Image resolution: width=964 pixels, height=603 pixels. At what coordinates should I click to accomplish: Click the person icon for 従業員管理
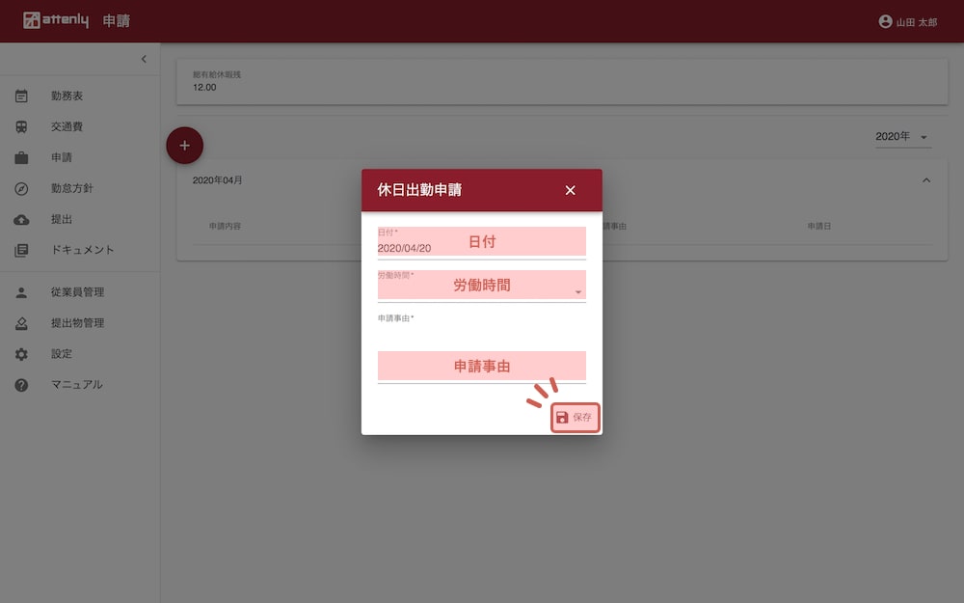[x=21, y=293]
